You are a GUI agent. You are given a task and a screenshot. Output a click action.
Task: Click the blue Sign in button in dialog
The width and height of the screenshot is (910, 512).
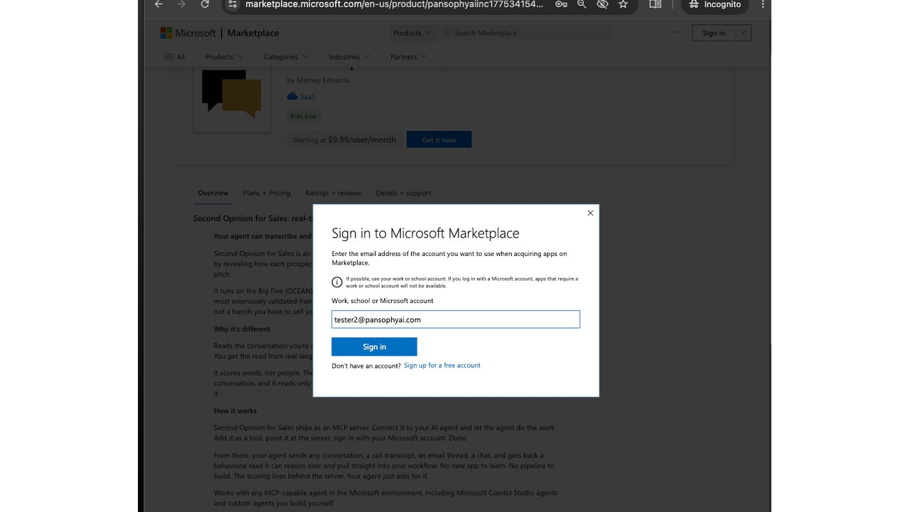pyautogui.click(x=374, y=347)
